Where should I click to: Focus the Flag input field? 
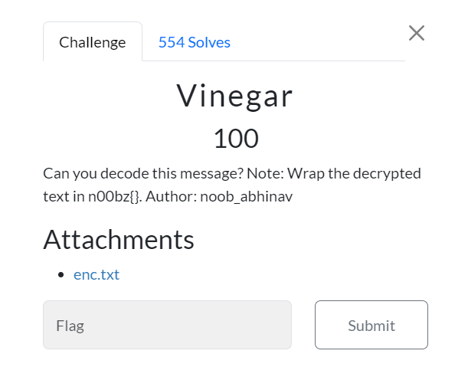click(167, 325)
